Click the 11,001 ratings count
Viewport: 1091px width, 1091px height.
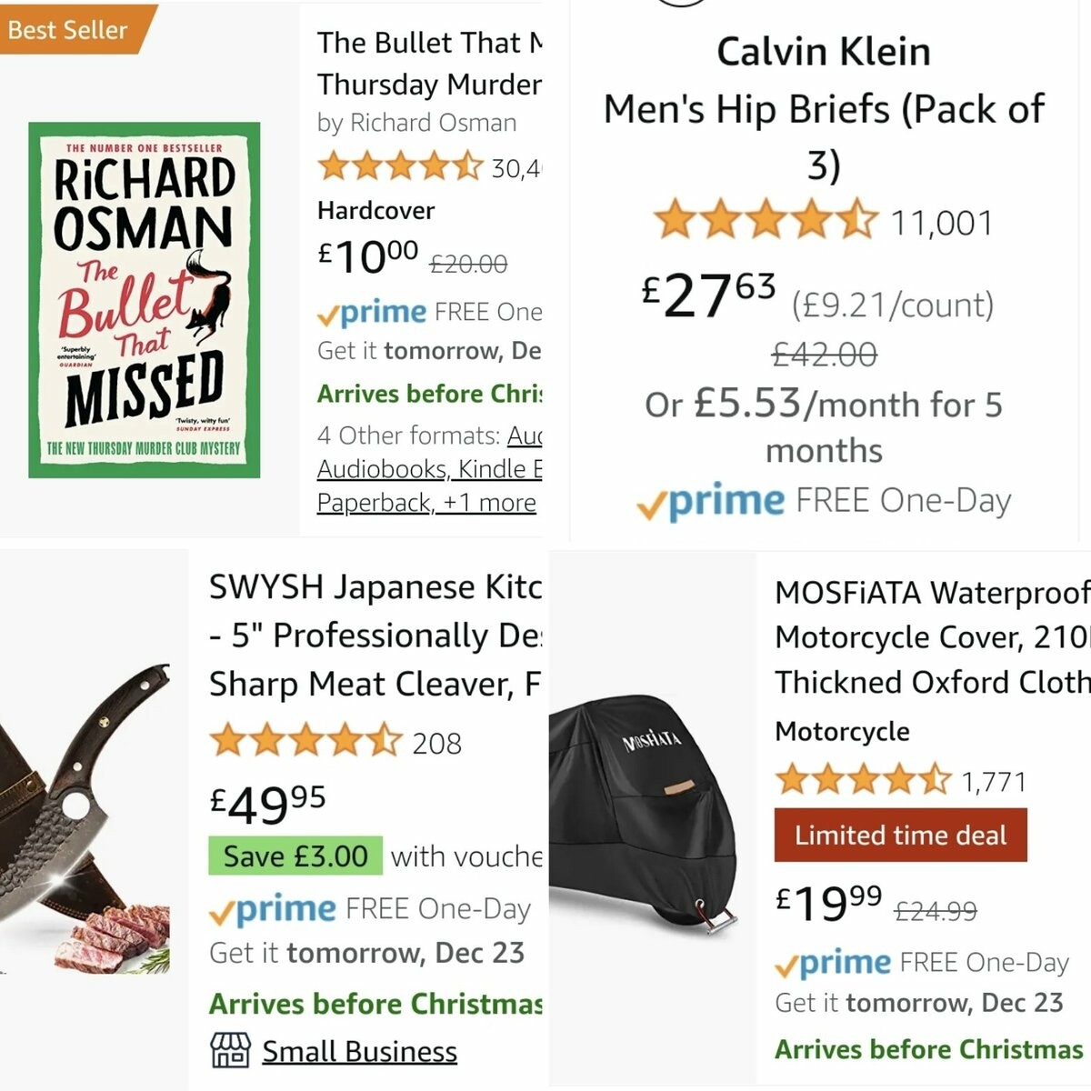941,223
